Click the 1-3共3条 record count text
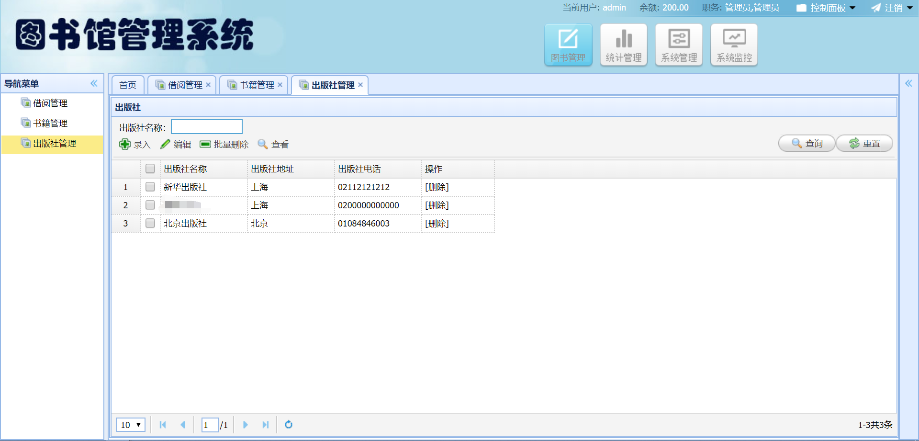Image resolution: width=919 pixels, height=441 pixels. [875, 425]
